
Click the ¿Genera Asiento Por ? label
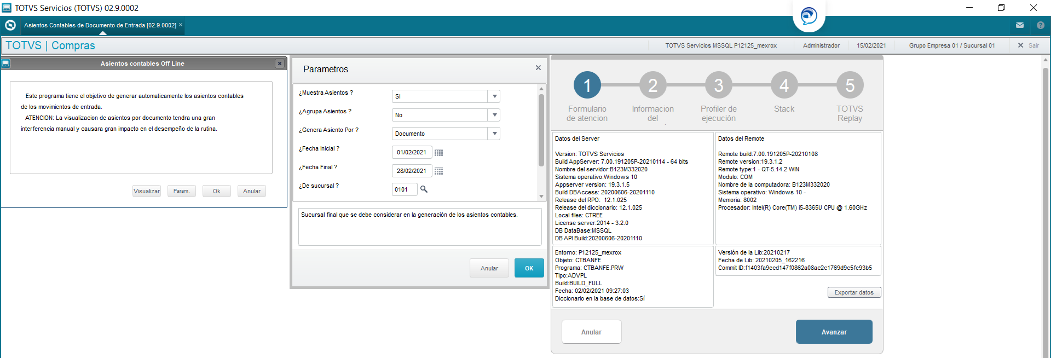click(328, 130)
